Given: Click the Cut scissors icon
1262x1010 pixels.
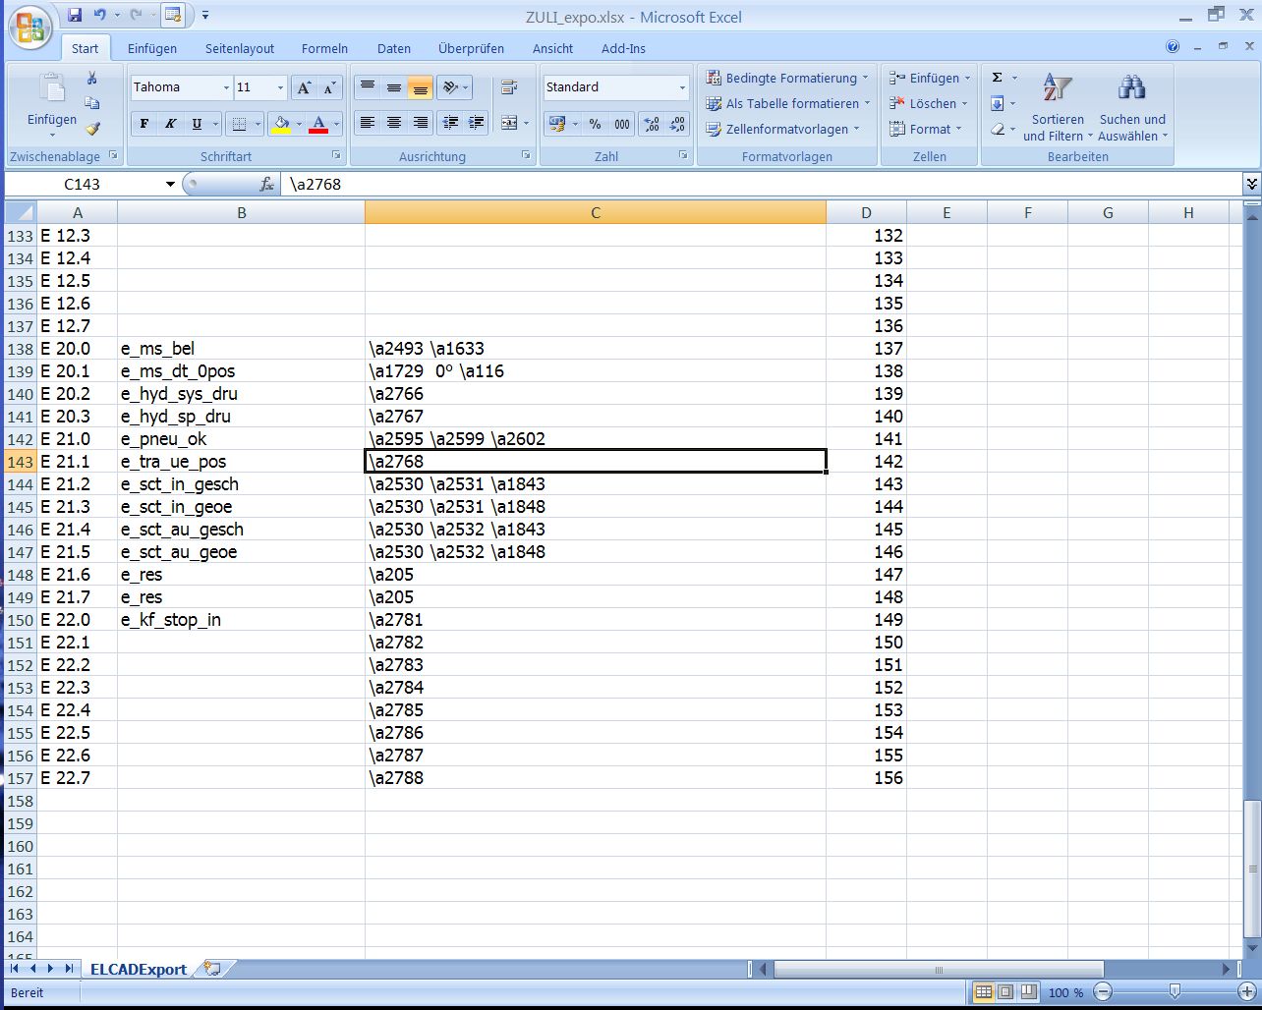Looking at the screenshot, I should pyautogui.click(x=92, y=80).
